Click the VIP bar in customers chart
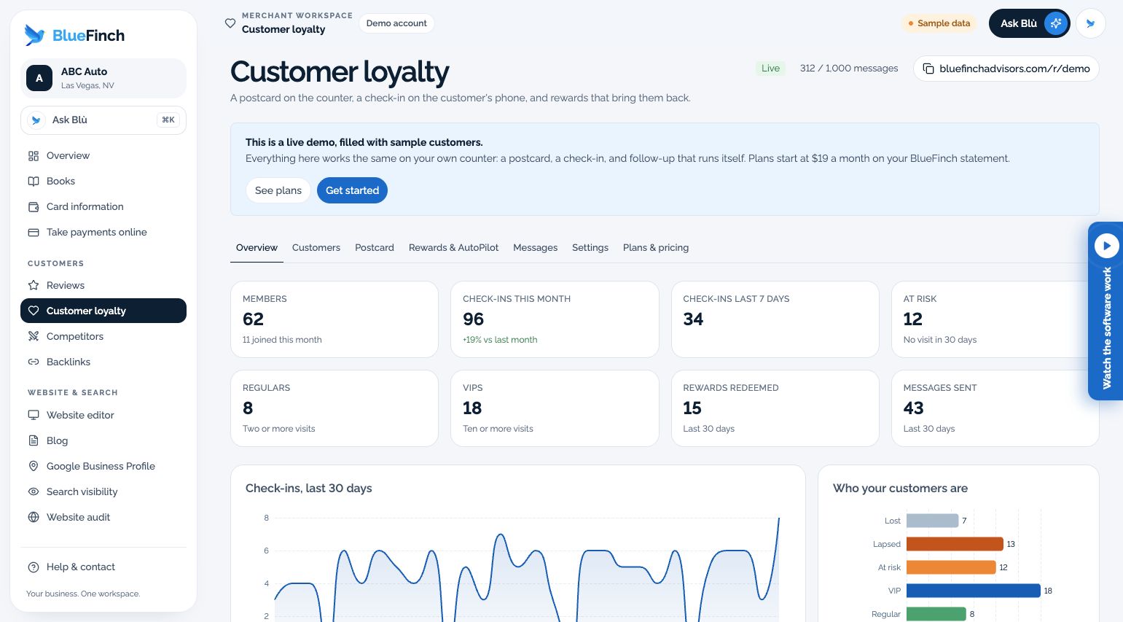This screenshot has width=1123, height=622. [x=973, y=591]
